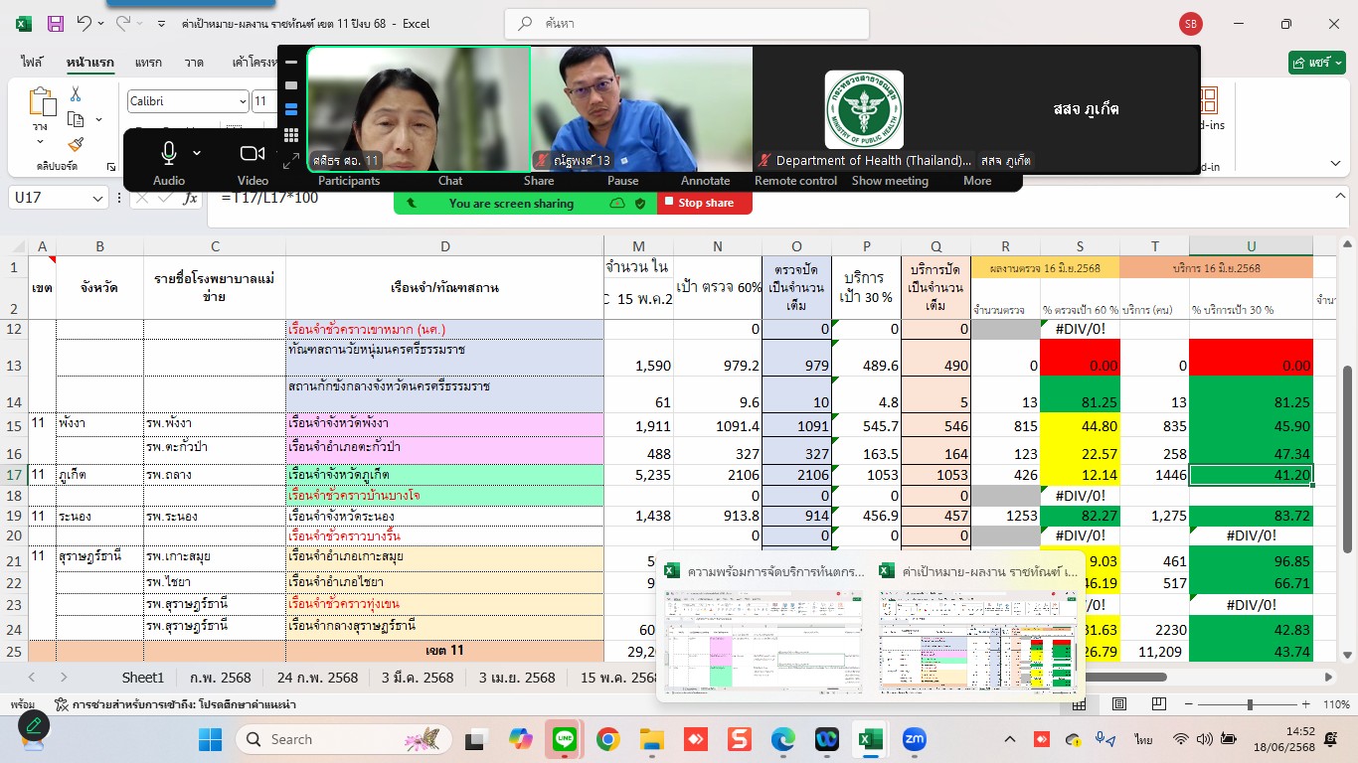Switch to the Insert tab (แทรก)
Image resolution: width=1358 pixels, height=763 pixels.
pyautogui.click(x=148, y=63)
